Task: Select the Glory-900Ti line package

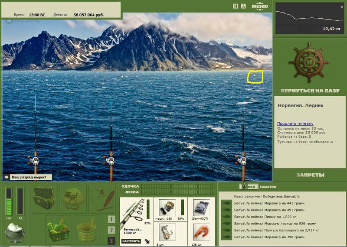Action: tap(201, 208)
